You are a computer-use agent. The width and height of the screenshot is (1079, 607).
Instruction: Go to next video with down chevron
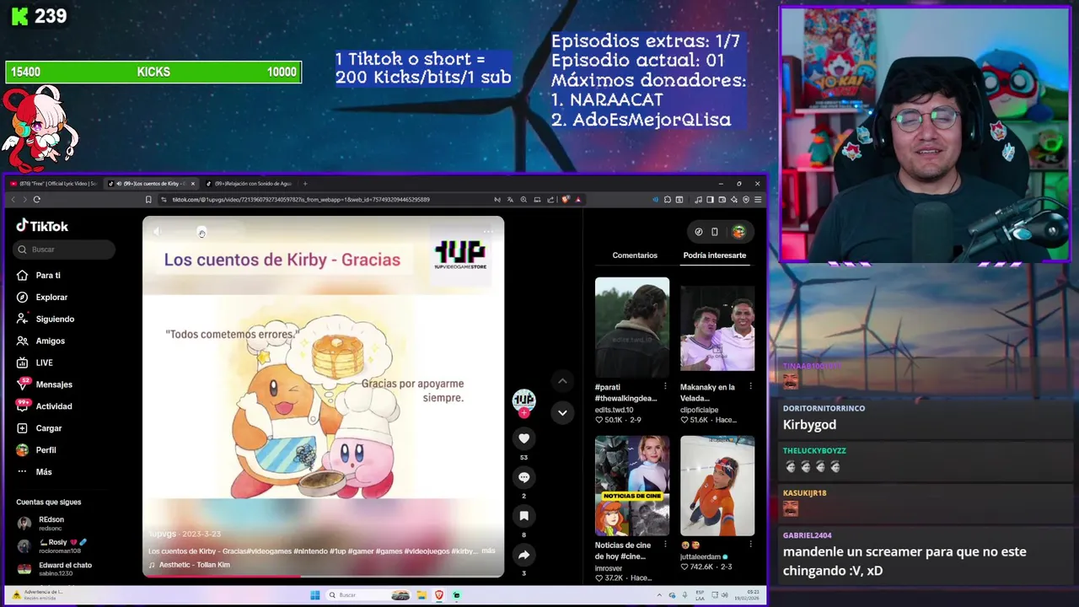point(562,412)
